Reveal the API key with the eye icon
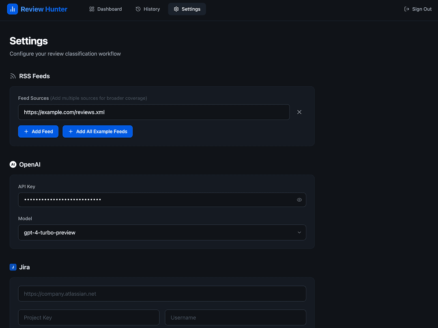This screenshot has width=438, height=328. click(x=299, y=200)
